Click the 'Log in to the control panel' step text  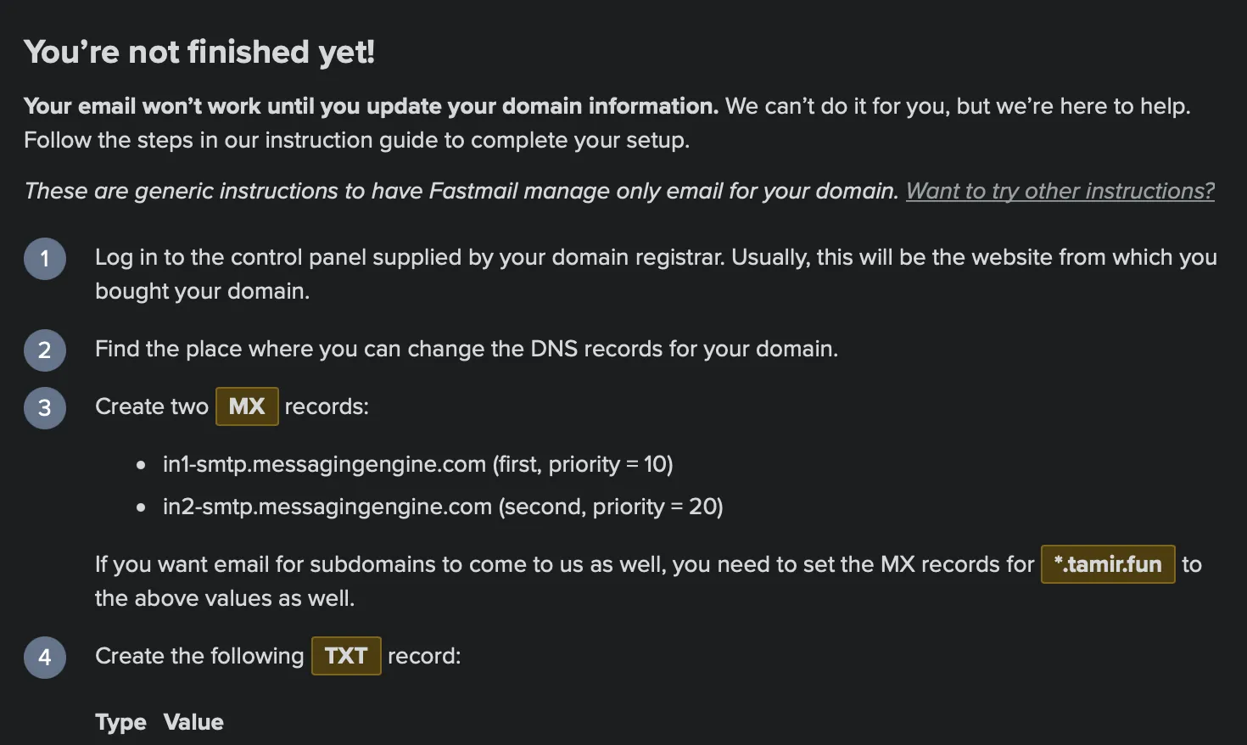tap(656, 274)
